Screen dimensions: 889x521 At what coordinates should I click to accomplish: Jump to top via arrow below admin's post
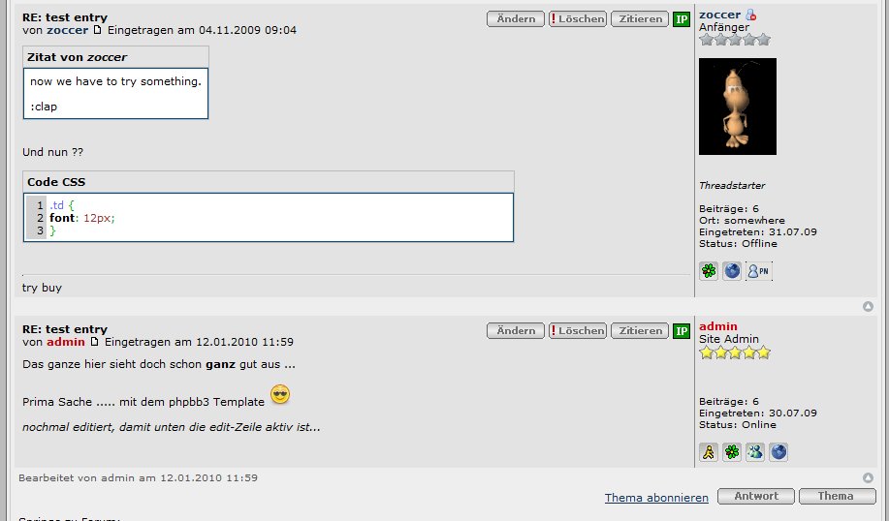[x=868, y=477]
